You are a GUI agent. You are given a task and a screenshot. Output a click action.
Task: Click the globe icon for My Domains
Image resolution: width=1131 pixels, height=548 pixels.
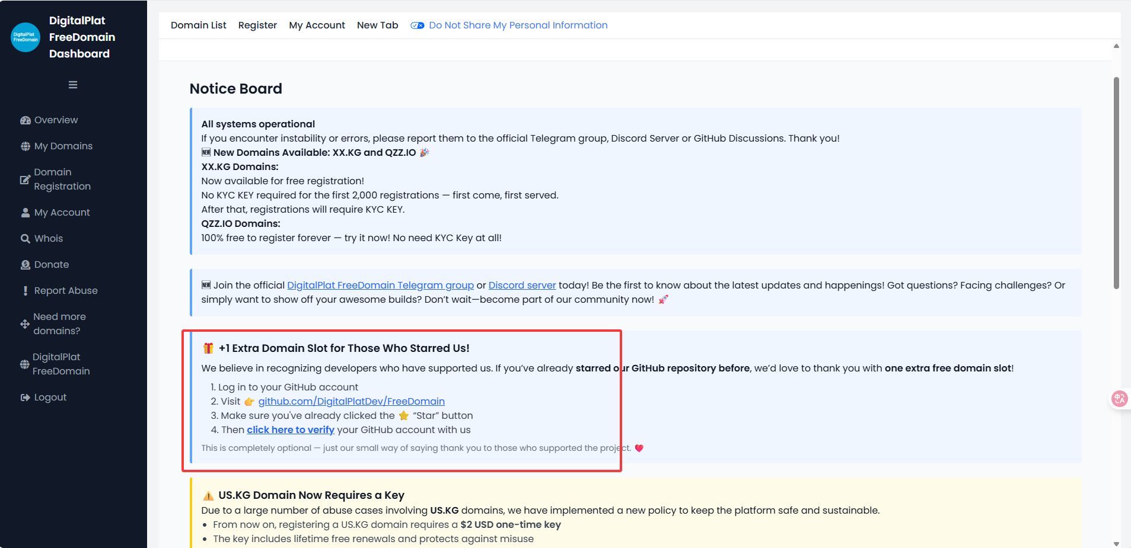26,146
